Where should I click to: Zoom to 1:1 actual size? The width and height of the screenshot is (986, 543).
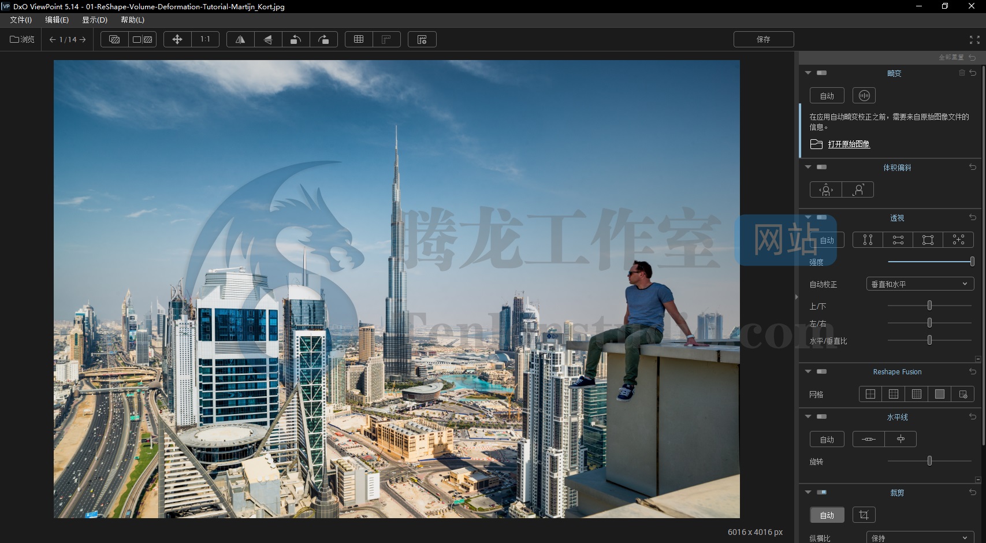(x=205, y=39)
